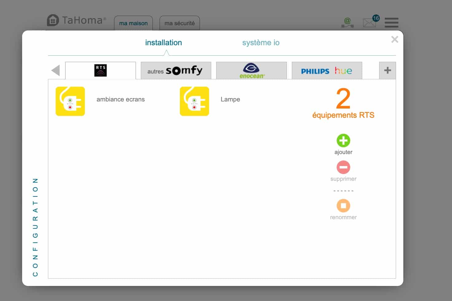Image resolution: width=452 pixels, height=301 pixels.
Task: Go back with the left arrow
Action: (x=56, y=70)
